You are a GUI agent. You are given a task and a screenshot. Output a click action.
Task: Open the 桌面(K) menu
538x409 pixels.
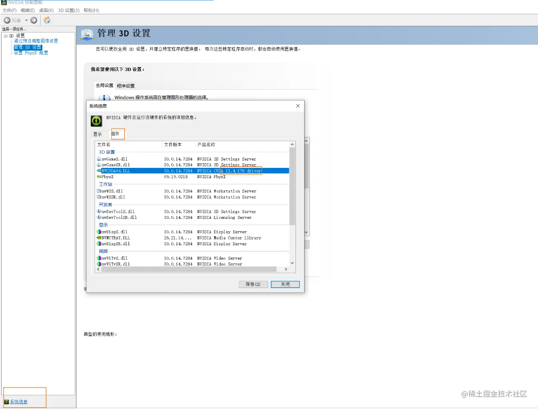point(46,10)
